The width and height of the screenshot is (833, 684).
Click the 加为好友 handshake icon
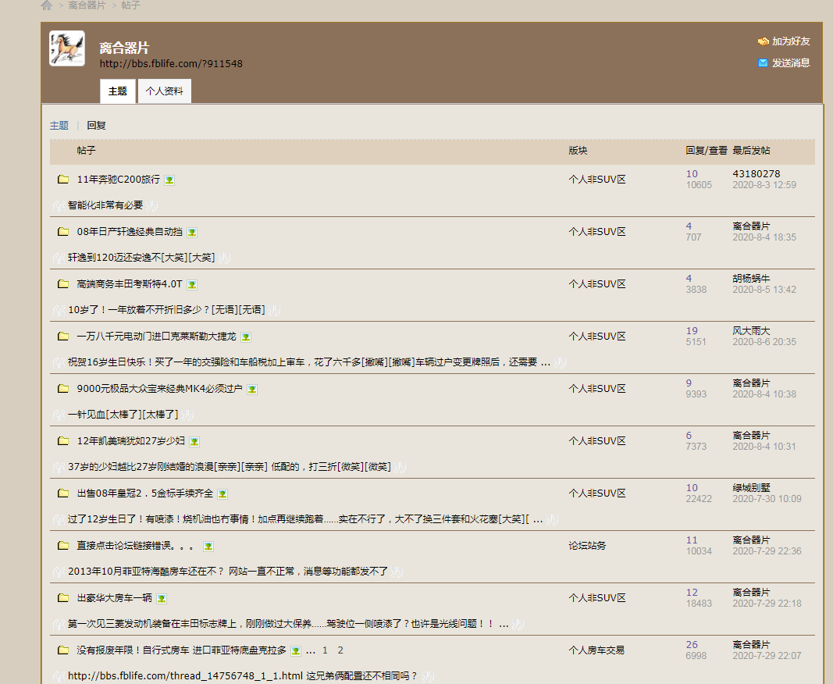click(763, 41)
